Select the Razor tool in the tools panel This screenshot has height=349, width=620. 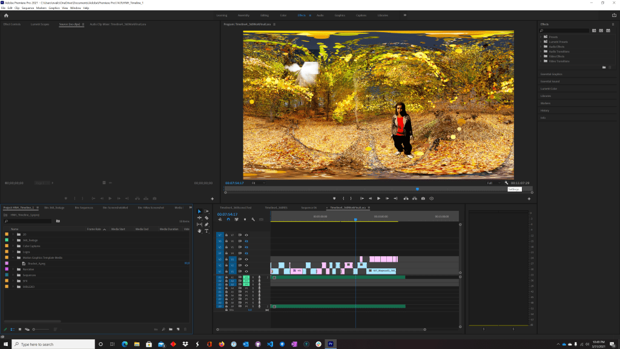coord(206,218)
